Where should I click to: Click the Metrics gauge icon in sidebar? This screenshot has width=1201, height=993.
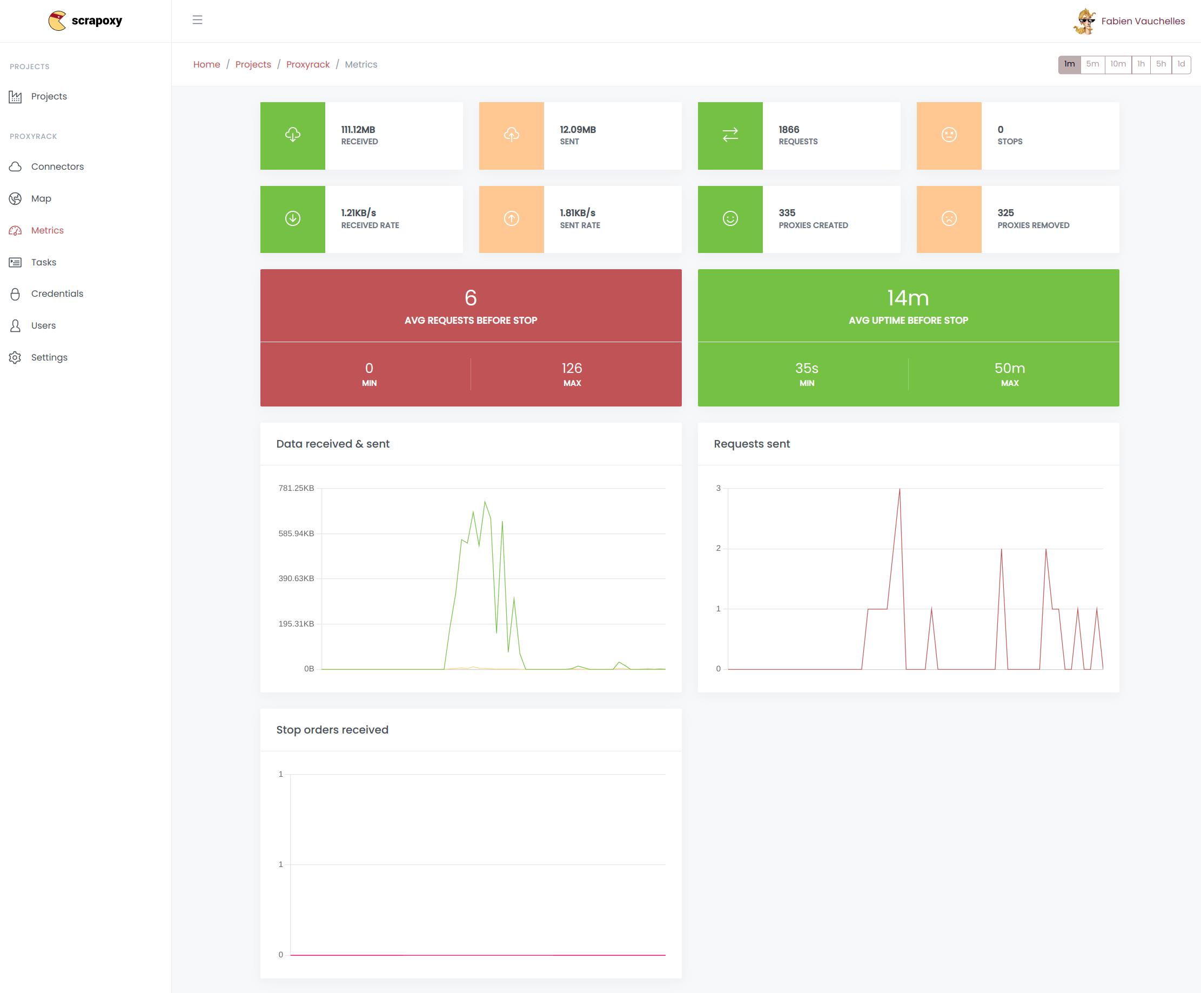tap(16, 230)
